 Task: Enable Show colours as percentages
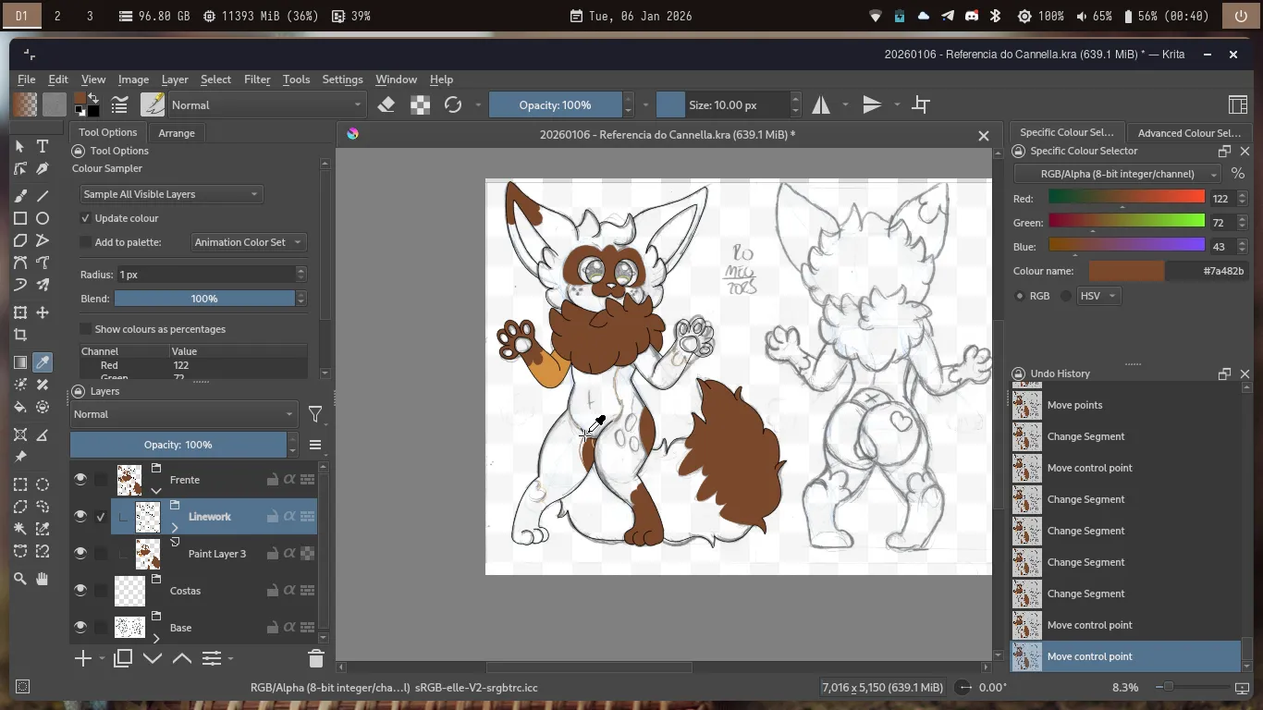point(86,329)
